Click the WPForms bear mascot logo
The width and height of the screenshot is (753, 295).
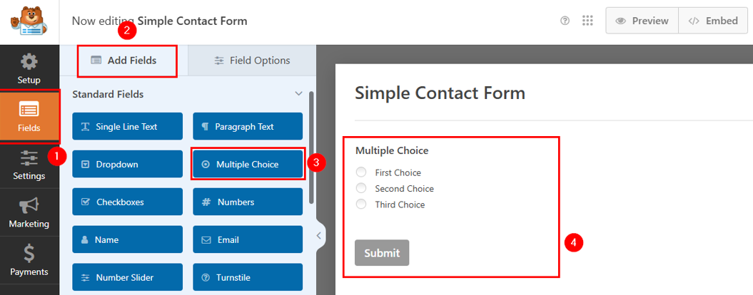[29, 21]
